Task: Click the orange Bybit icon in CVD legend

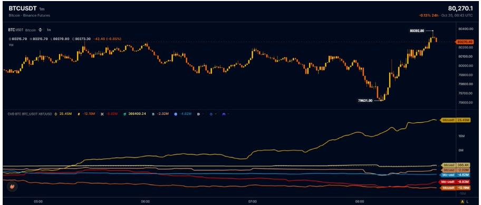Action: click(79, 114)
